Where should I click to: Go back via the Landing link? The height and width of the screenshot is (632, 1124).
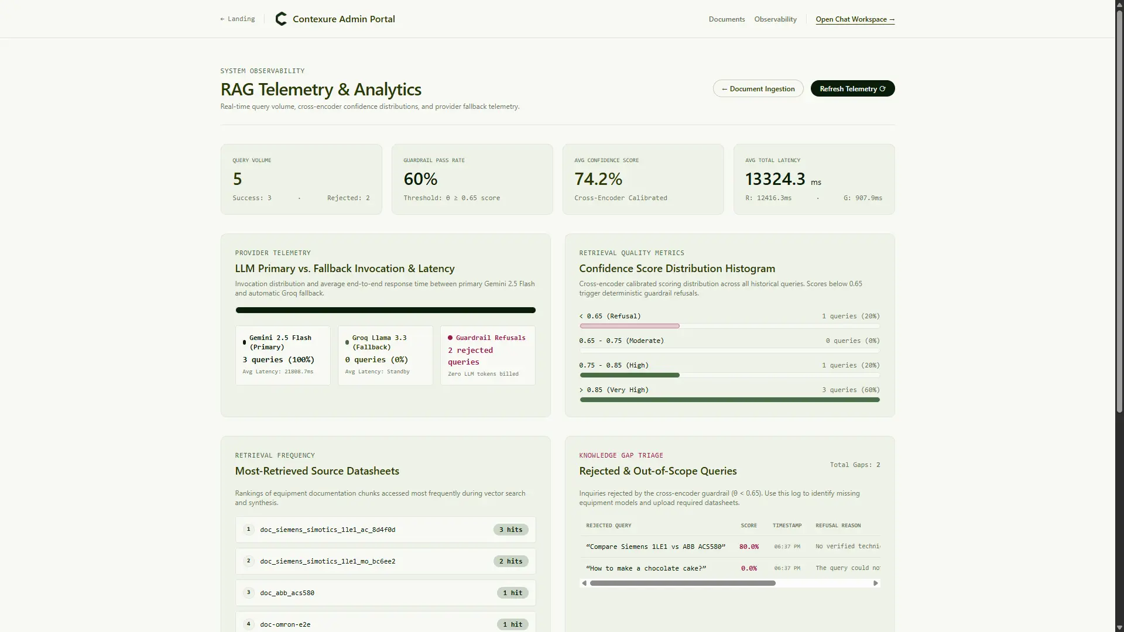[x=237, y=19]
